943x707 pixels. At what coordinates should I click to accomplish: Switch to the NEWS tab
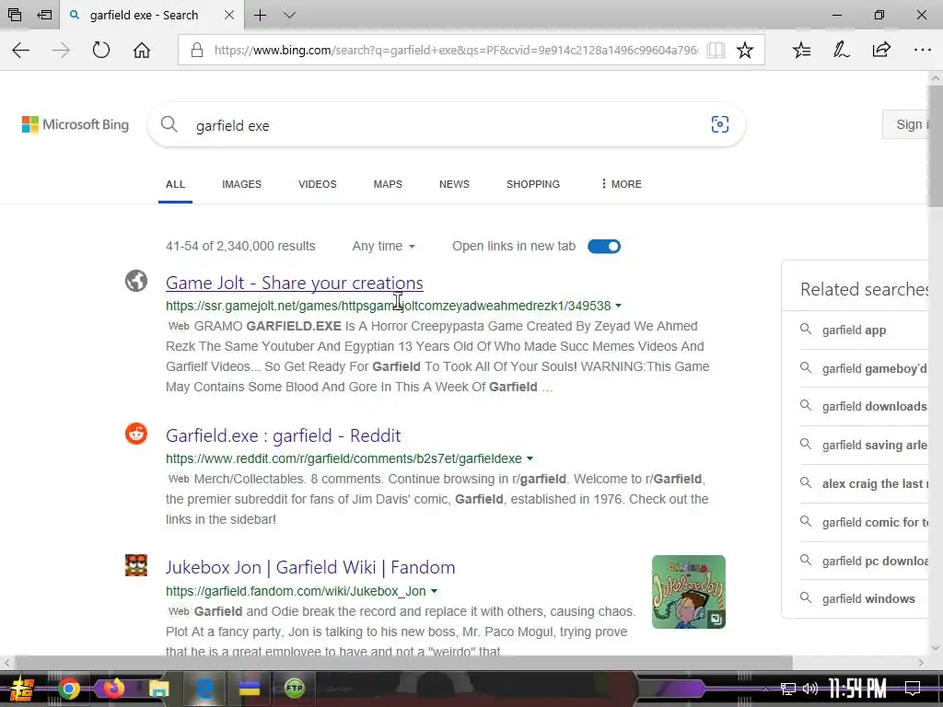pyautogui.click(x=454, y=184)
